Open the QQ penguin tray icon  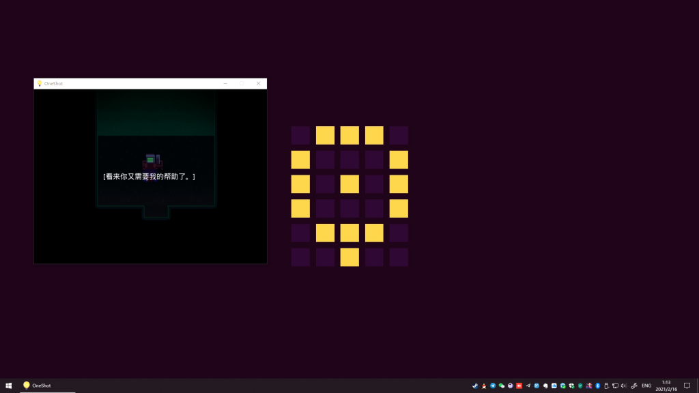(484, 386)
